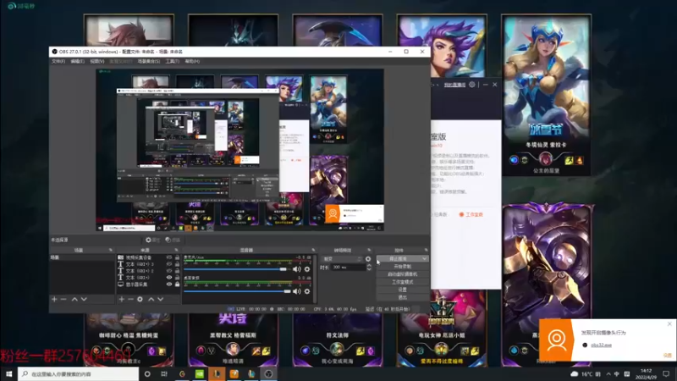Toggle the lock on the 文本 (GDI+) 3 source

[177, 264]
